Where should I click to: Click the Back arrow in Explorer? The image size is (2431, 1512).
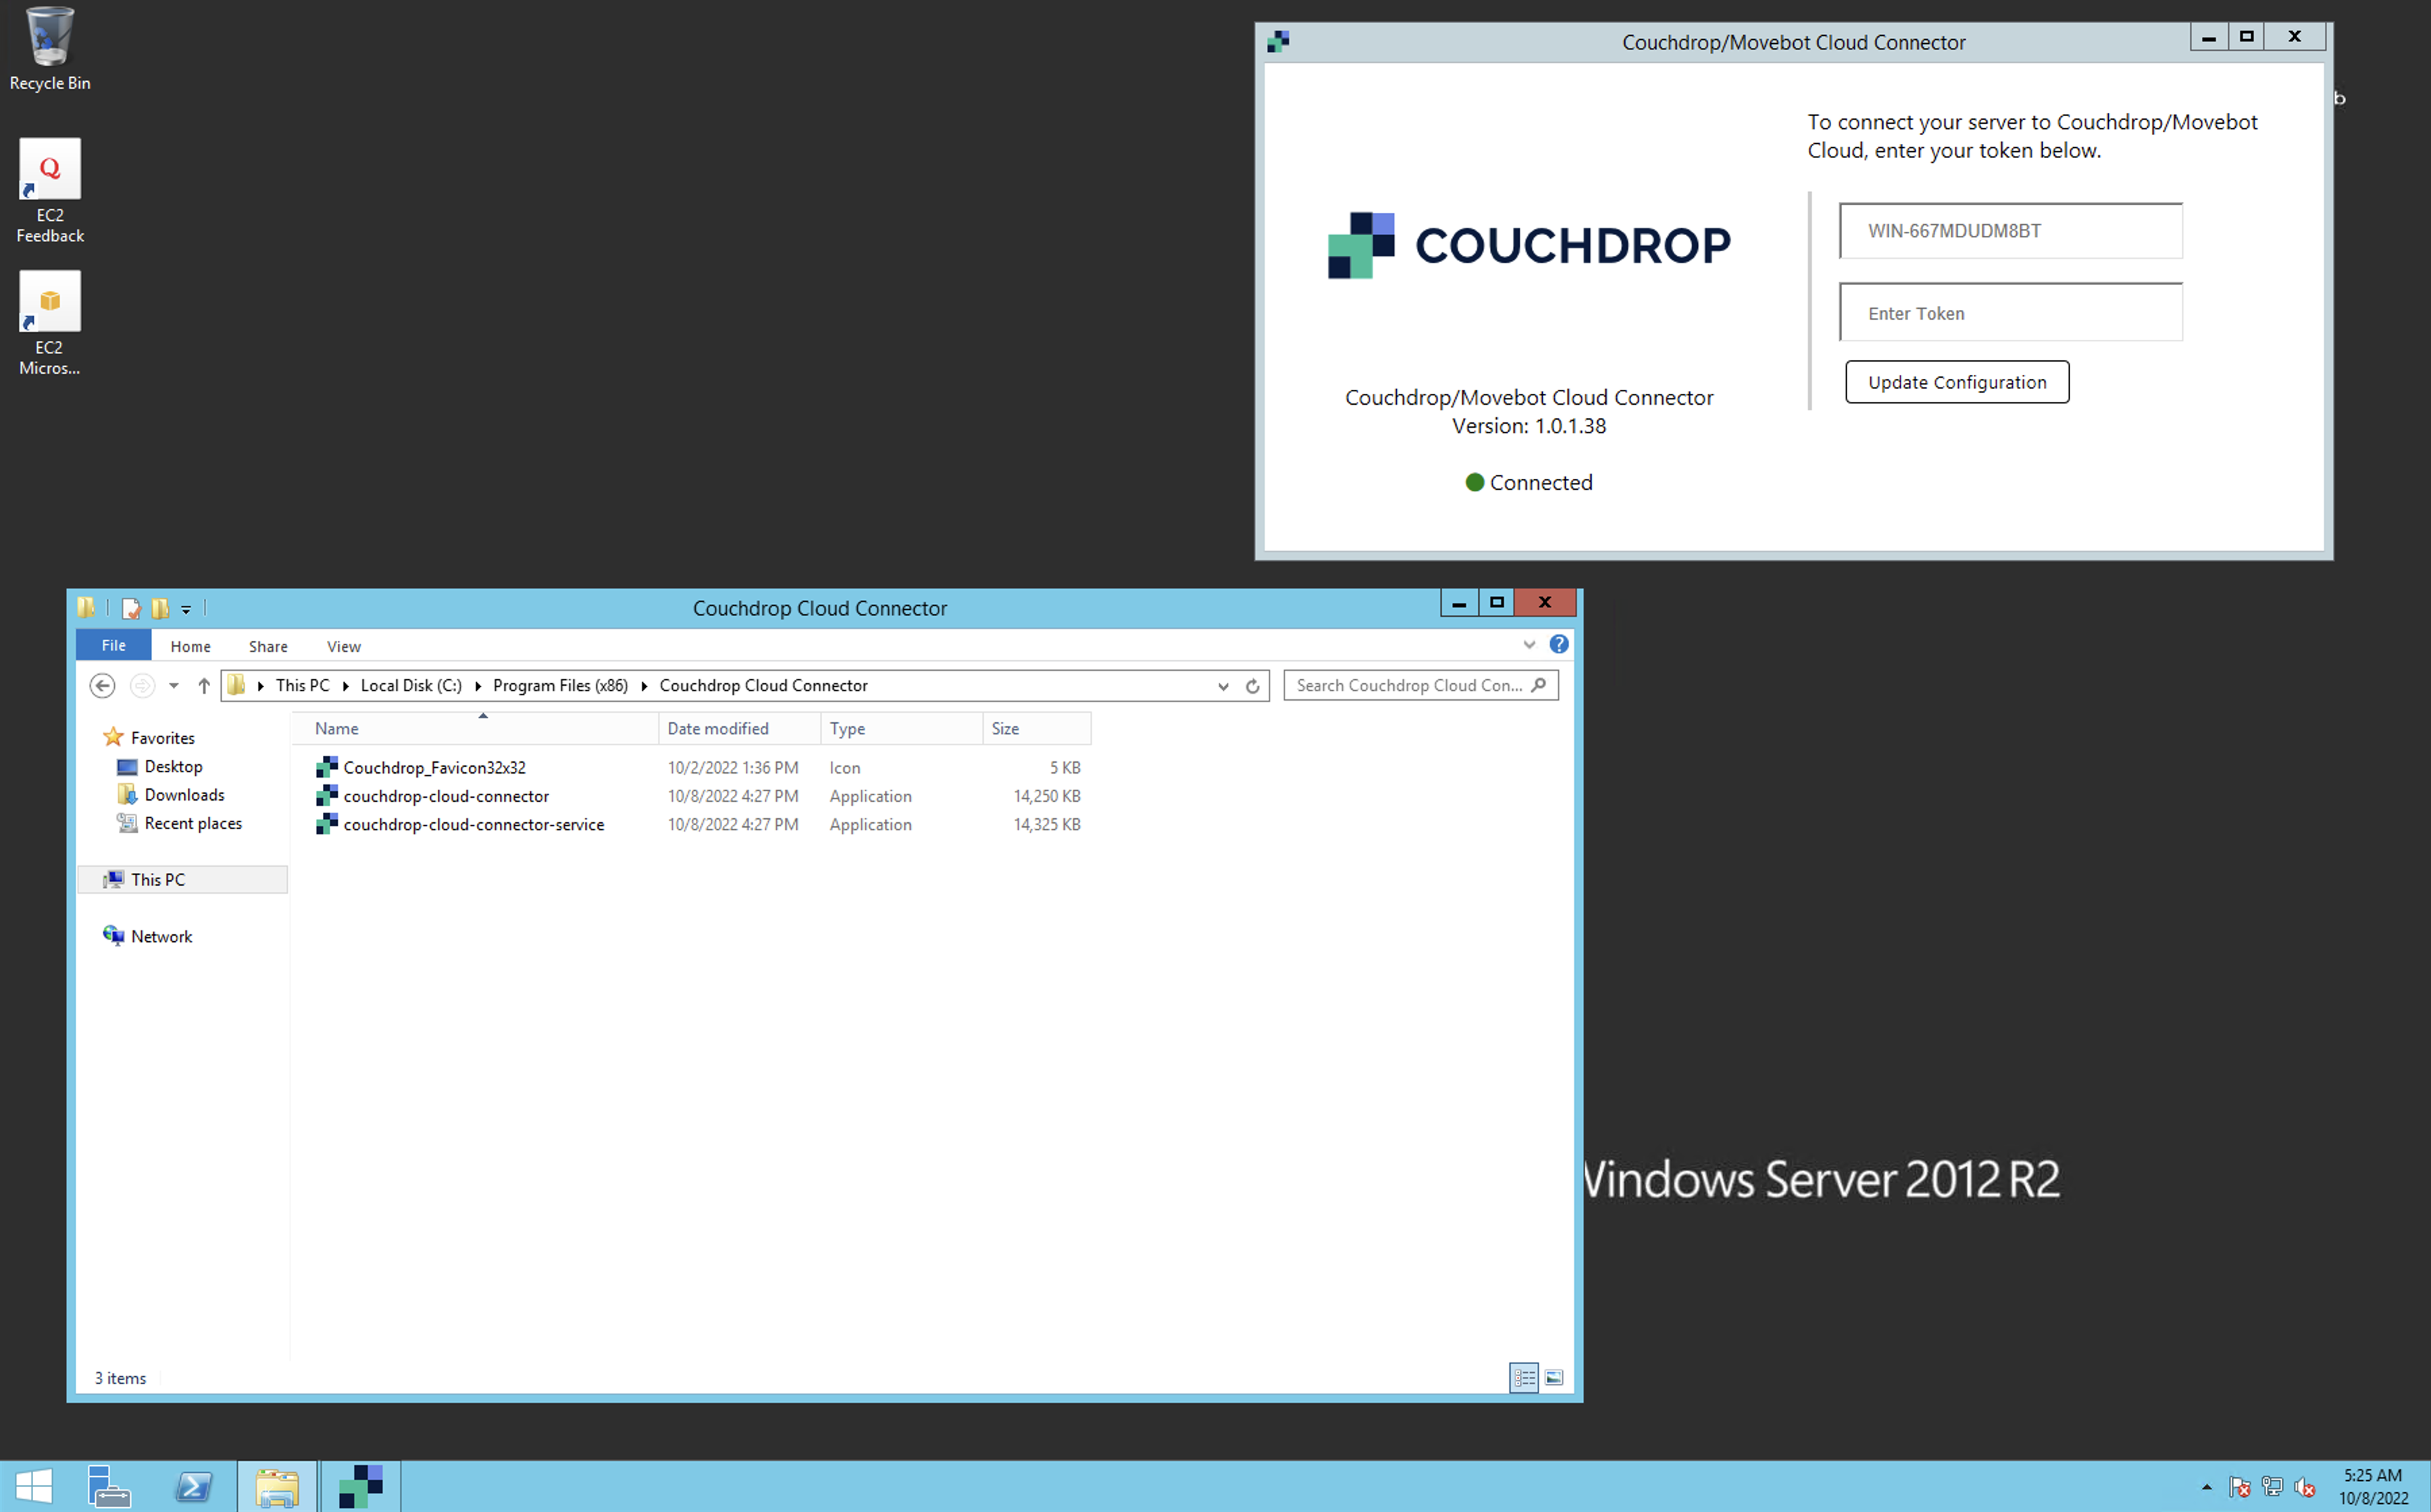[x=102, y=685]
